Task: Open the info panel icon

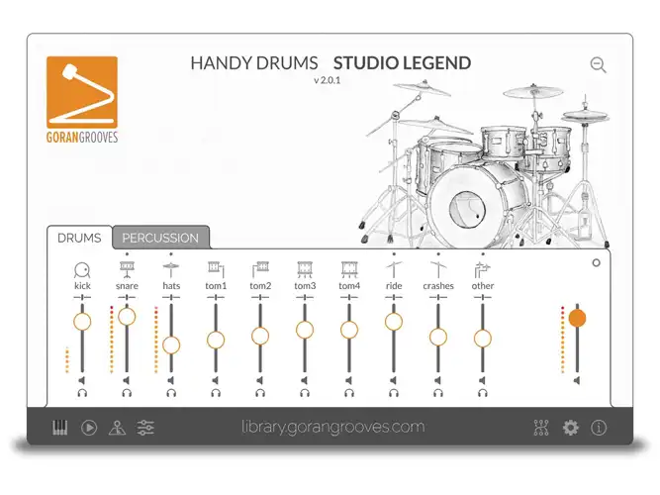Action: pos(599,428)
